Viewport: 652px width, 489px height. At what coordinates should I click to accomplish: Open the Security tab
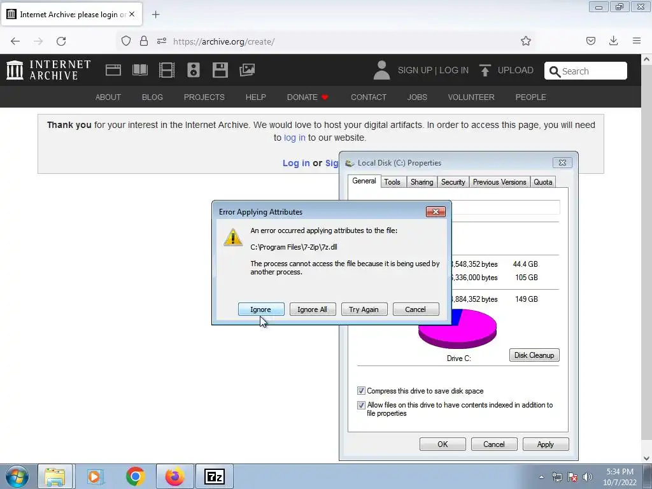(453, 182)
